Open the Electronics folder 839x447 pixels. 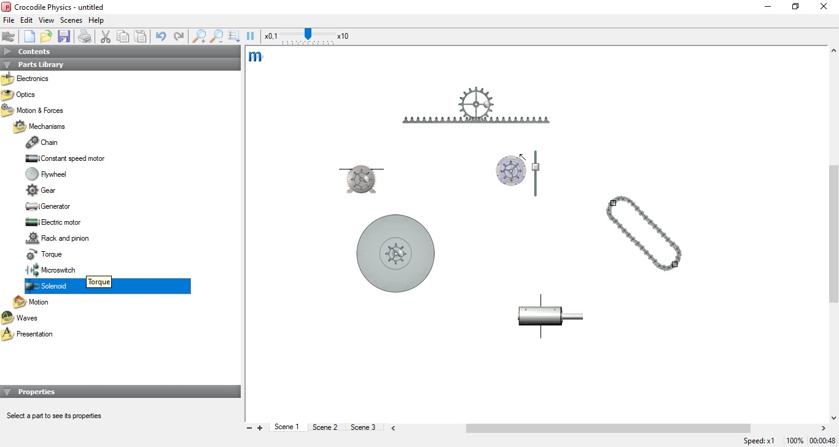(x=25, y=79)
